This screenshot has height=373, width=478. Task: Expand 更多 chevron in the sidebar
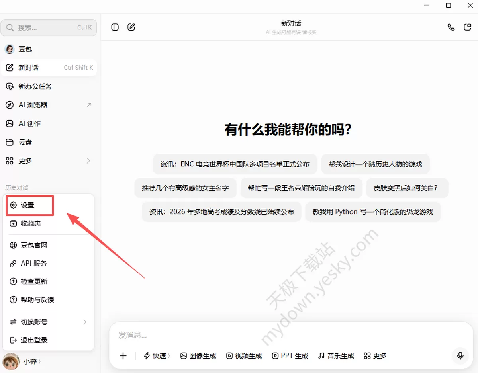(x=88, y=161)
